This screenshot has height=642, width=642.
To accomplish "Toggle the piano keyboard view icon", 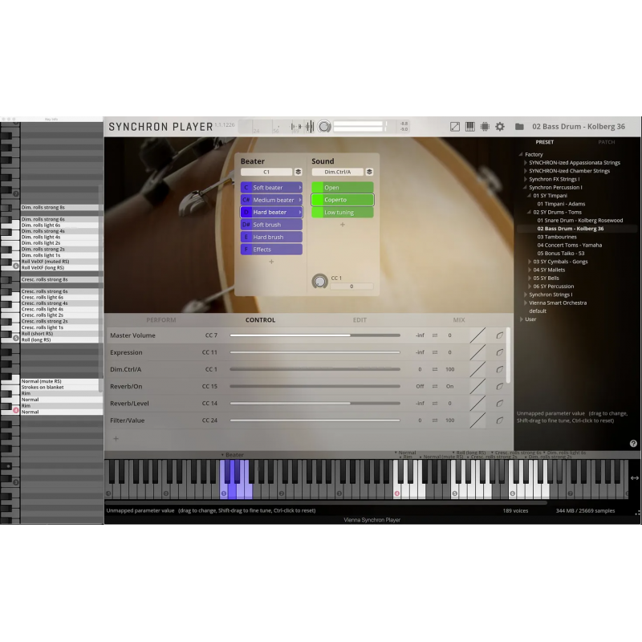I will (x=469, y=127).
